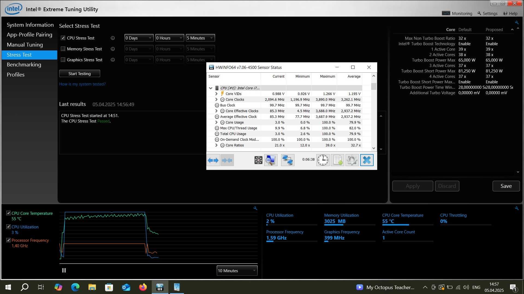Click HWiNFO expand columns arrows icon
524x294 pixels.
tap(213, 160)
